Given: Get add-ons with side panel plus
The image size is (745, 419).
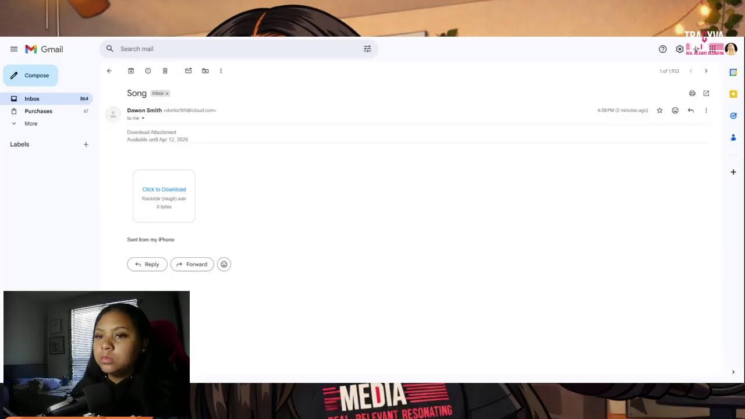Looking at the screenshot, I should (x=733, y=172).
